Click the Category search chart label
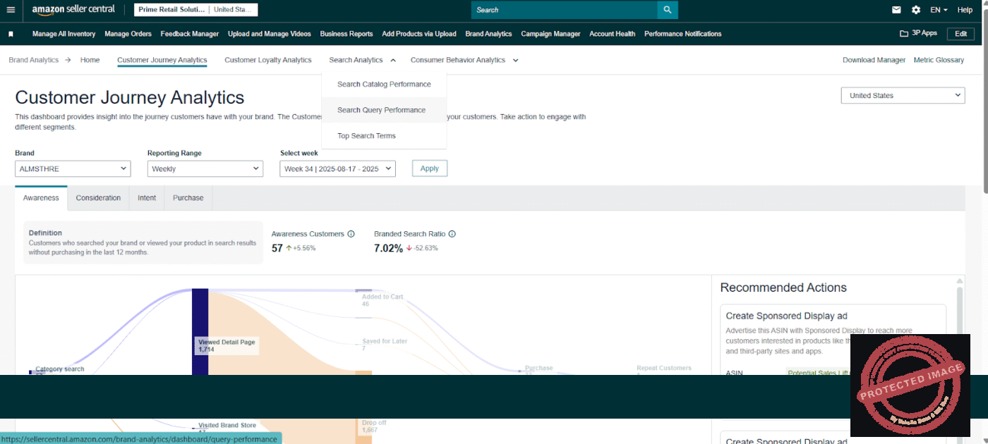The height and width of the screenshot is (444, 988). click(x=60, y=369)
